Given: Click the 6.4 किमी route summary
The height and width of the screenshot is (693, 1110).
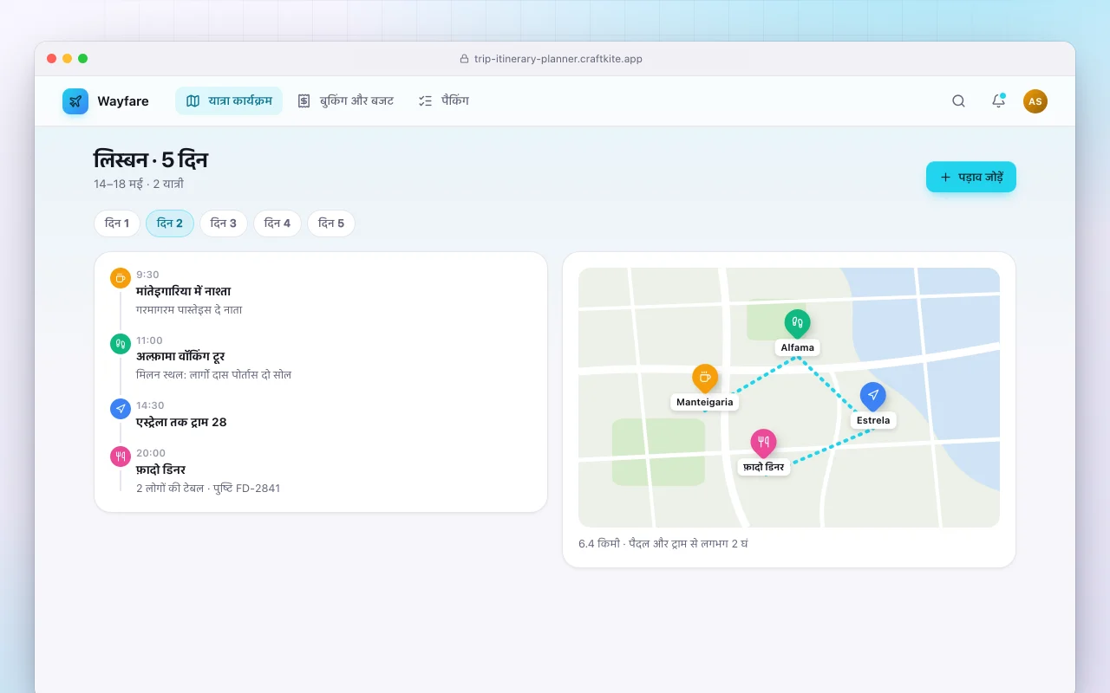Looking at the screenshot, I should [663, 544].
